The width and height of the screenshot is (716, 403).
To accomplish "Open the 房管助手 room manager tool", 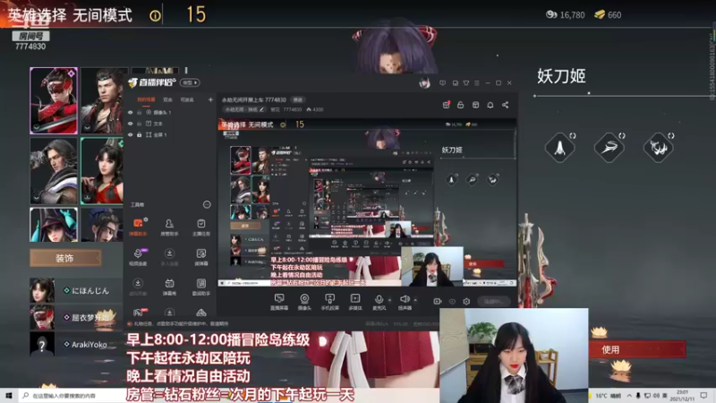I will click(x=169, y=227).
